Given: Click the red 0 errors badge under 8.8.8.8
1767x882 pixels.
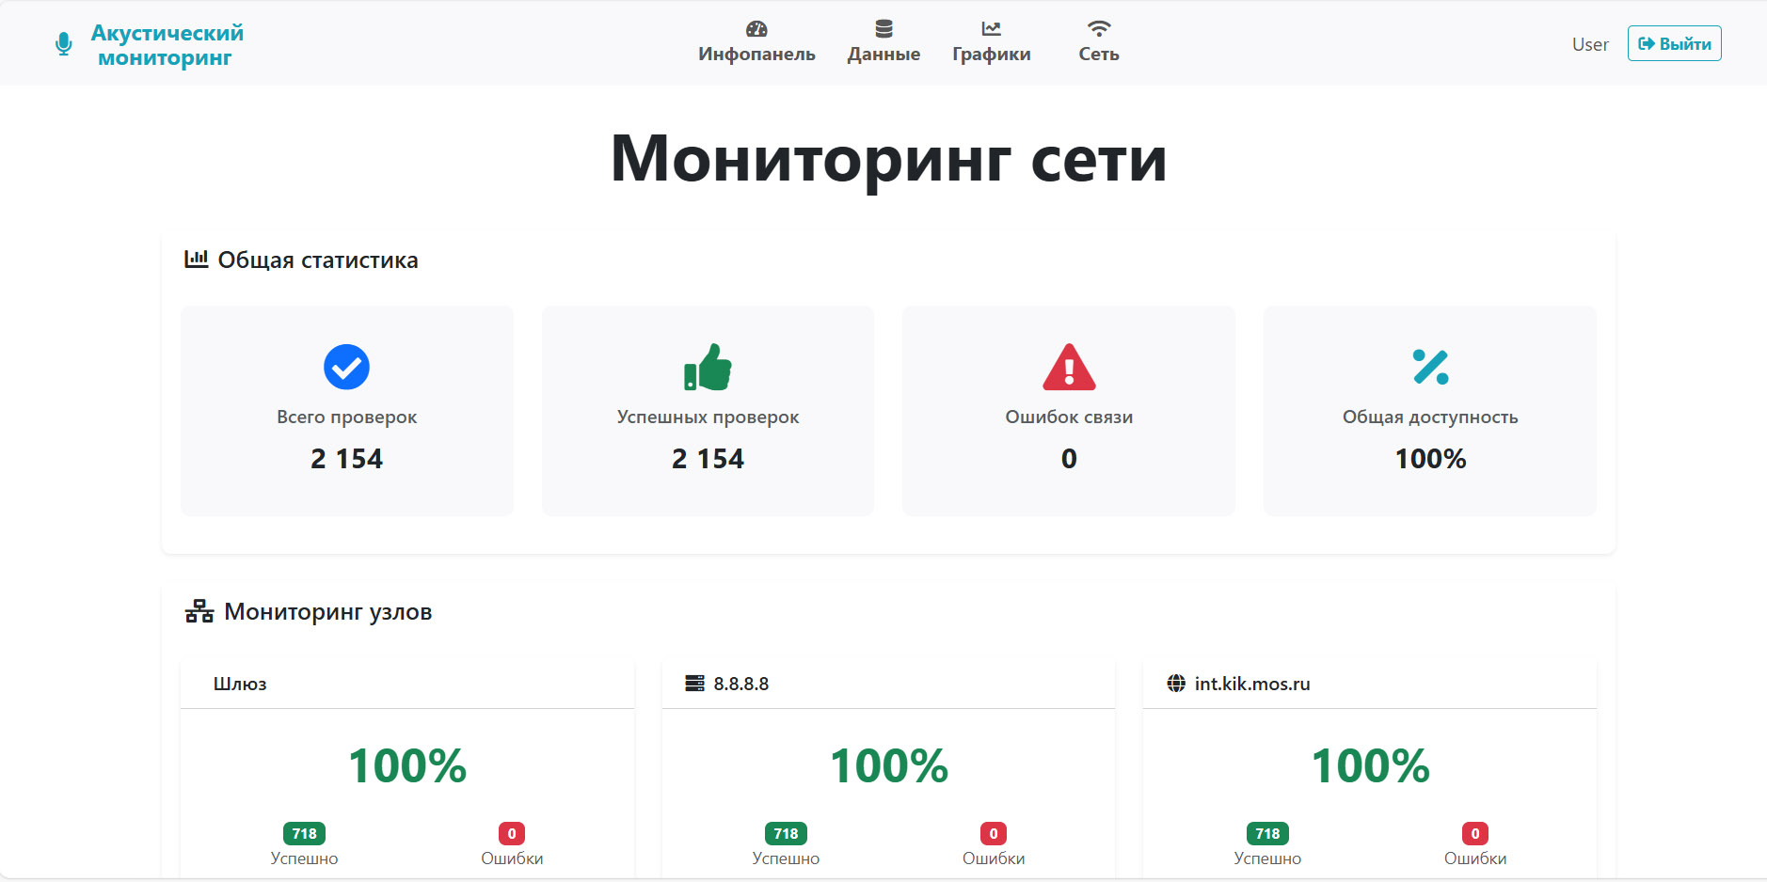Looking at the screenshot, I should click(x=993, y=833).
